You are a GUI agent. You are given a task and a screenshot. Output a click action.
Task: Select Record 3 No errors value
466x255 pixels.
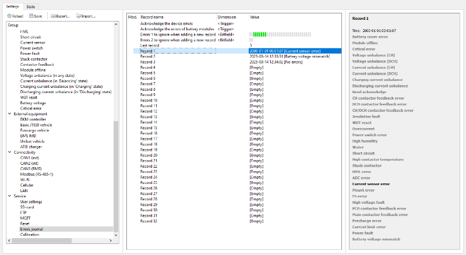[276, 62]
